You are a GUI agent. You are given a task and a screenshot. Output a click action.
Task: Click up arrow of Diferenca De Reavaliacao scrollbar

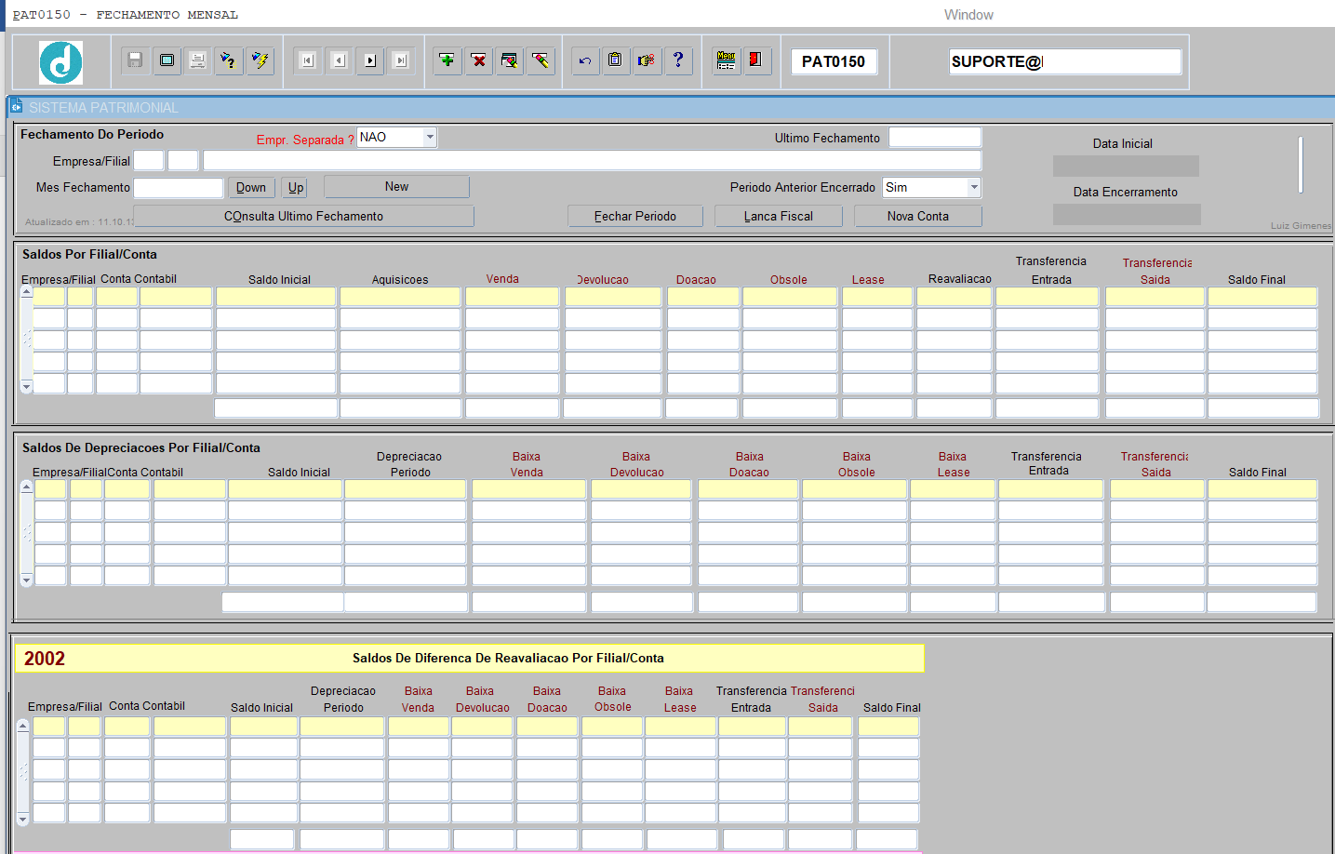pyautogui.click(x=23, y=725)
